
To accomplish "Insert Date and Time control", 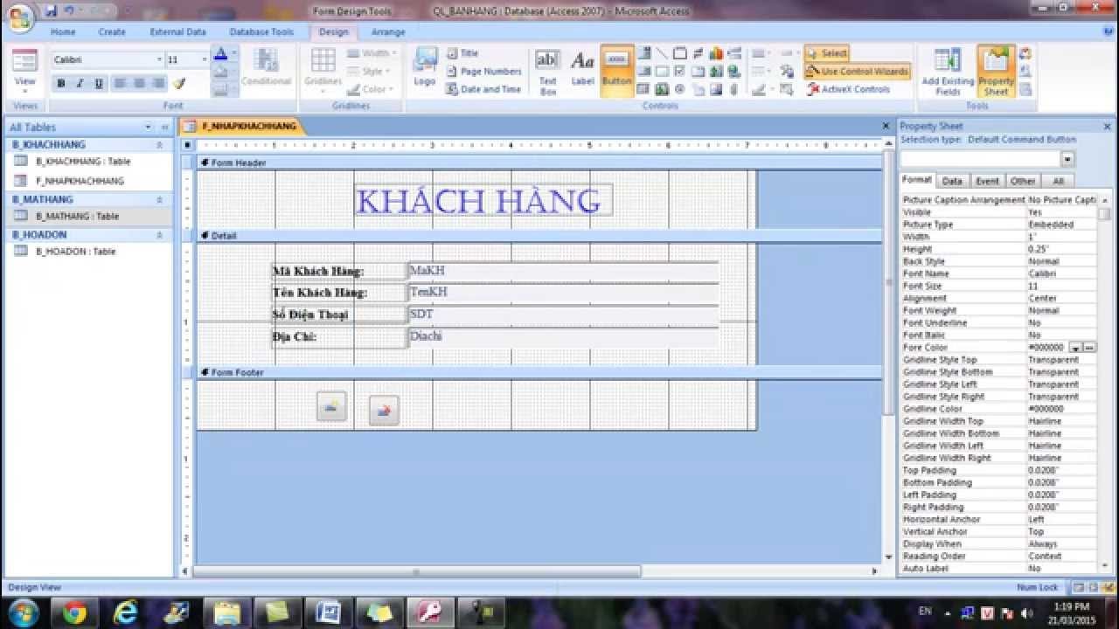I will click(x=483, y=89).
